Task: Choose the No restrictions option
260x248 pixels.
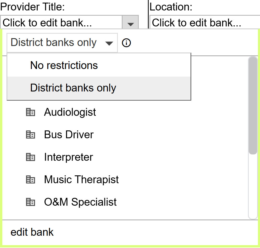Action: click(64, 65)
